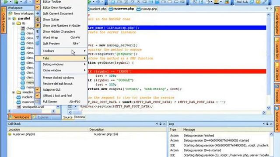280x157 pixels.
Task: Open the editor tab list arrow
Action: pos(267,9)
